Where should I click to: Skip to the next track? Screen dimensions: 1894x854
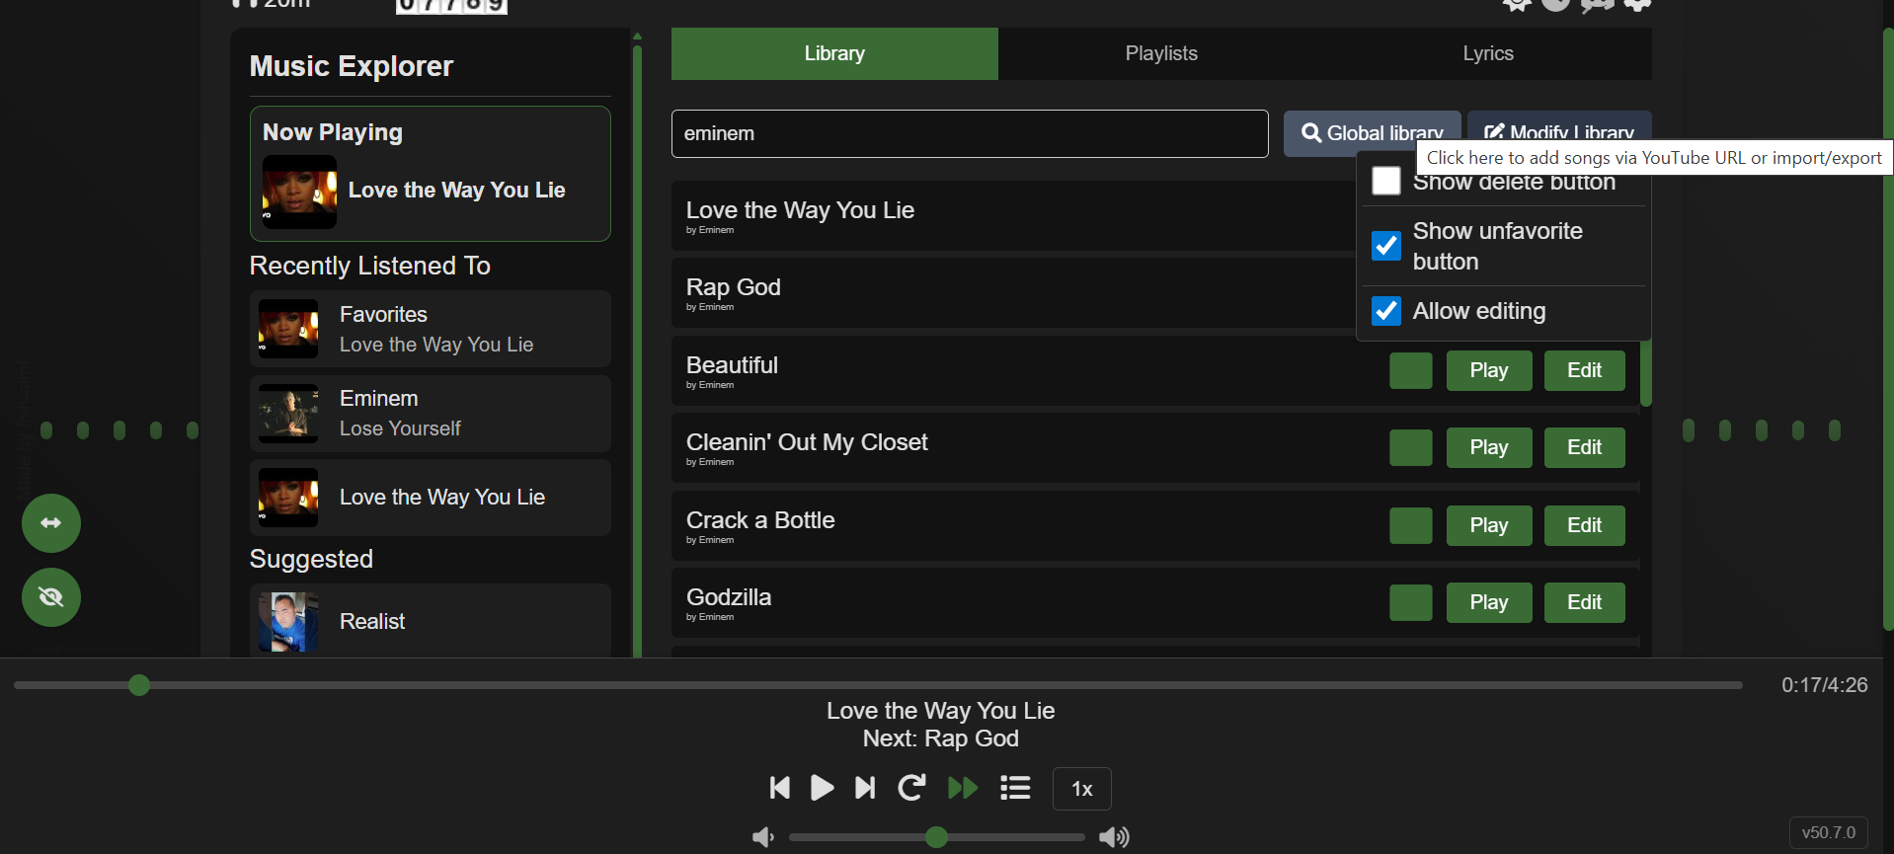pos(865,788)
